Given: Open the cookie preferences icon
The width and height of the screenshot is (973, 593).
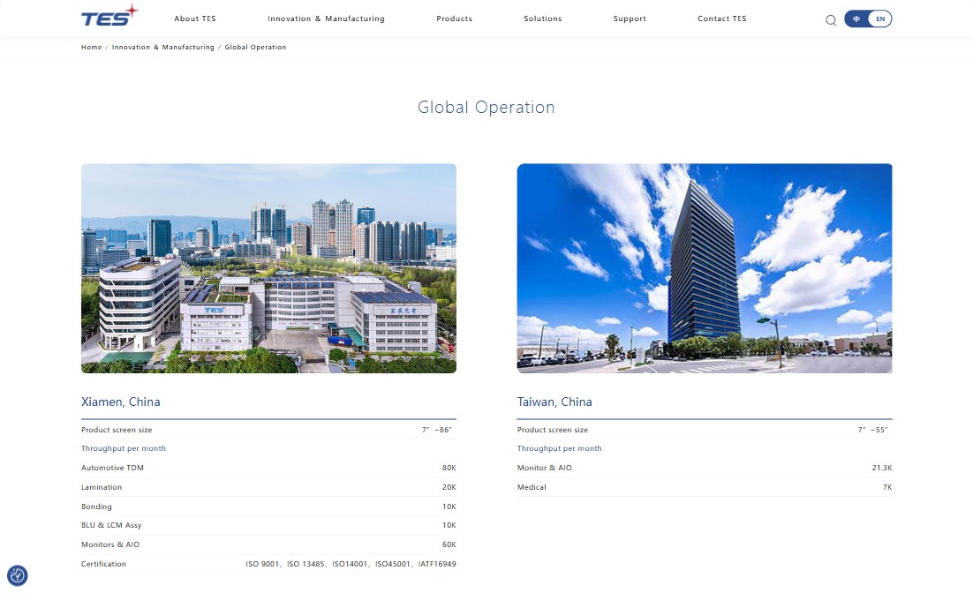Looking at the screenshot, I should coord(17,576).
